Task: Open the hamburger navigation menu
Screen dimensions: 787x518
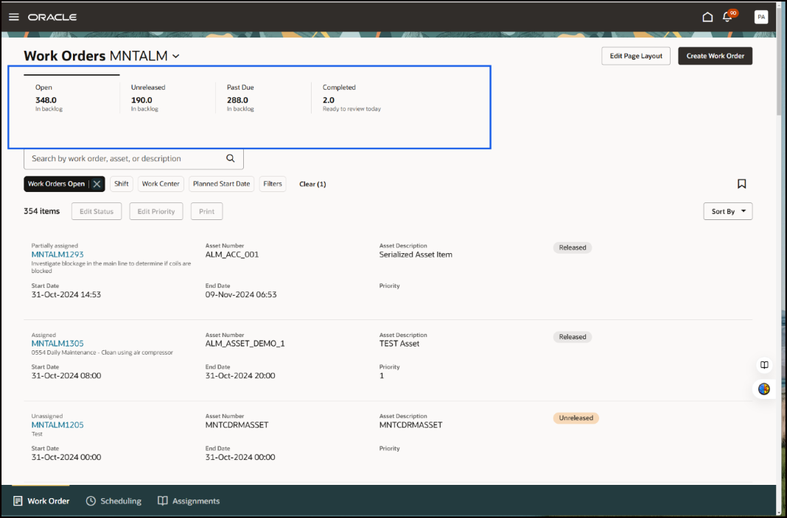Action: 13,17
